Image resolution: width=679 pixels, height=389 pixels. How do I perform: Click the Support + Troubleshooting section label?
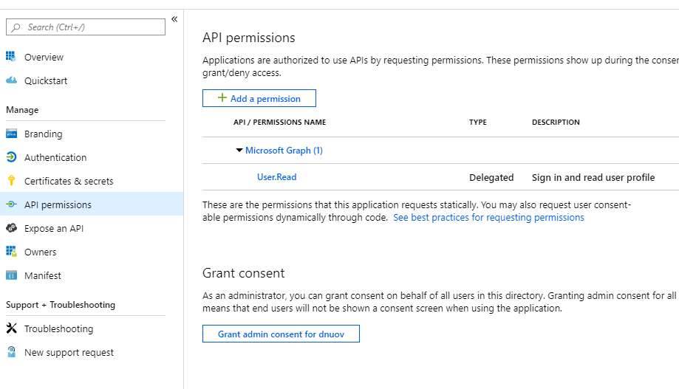(61, 305)
